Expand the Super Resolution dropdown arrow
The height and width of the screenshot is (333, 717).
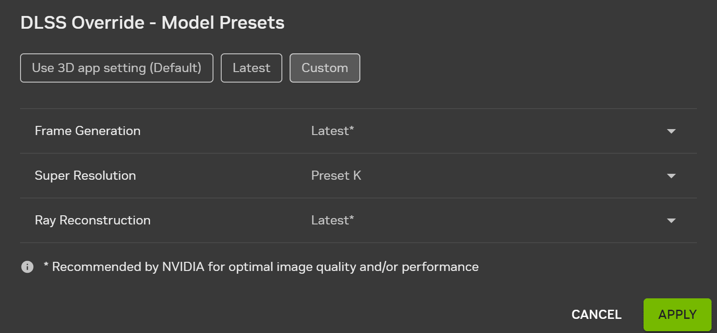click(671, 176)
